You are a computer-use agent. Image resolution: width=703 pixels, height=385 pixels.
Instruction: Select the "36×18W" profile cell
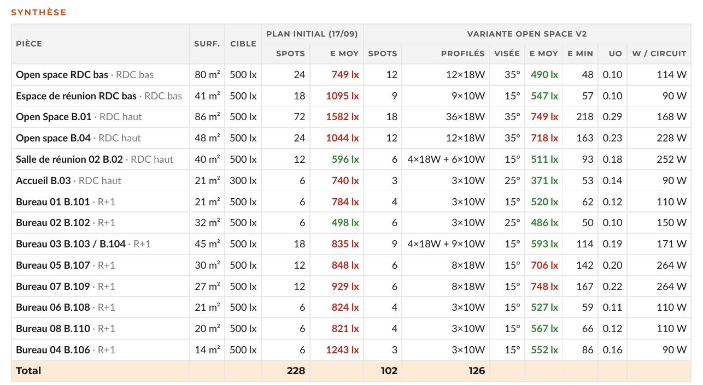(x=465, y=117)
